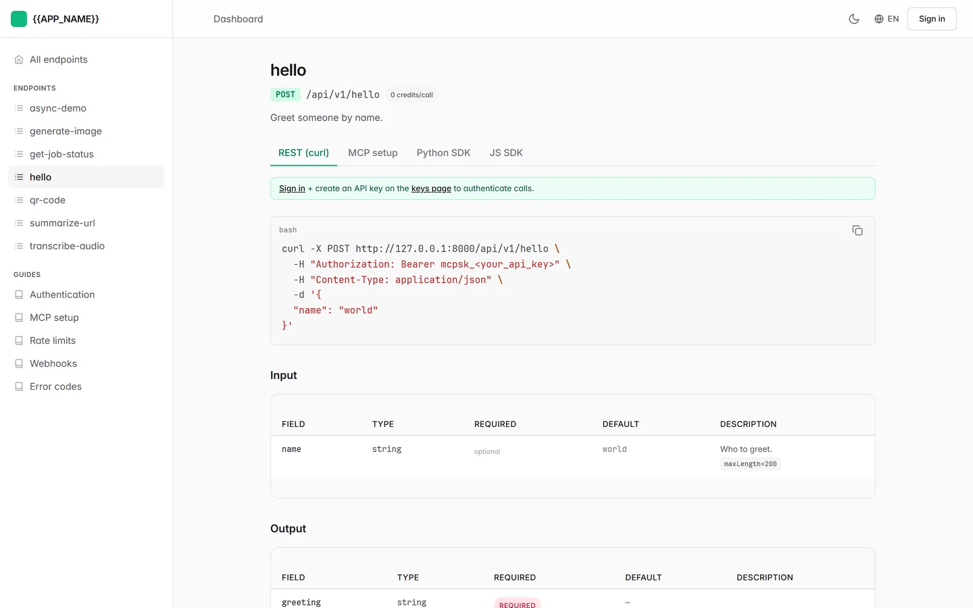
Task: Open the qr-code endpoint
Action: click(86, 200)
